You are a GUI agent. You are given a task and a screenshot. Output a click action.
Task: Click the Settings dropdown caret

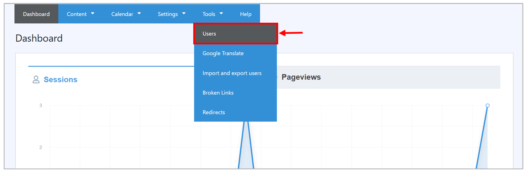coord(184,14)
